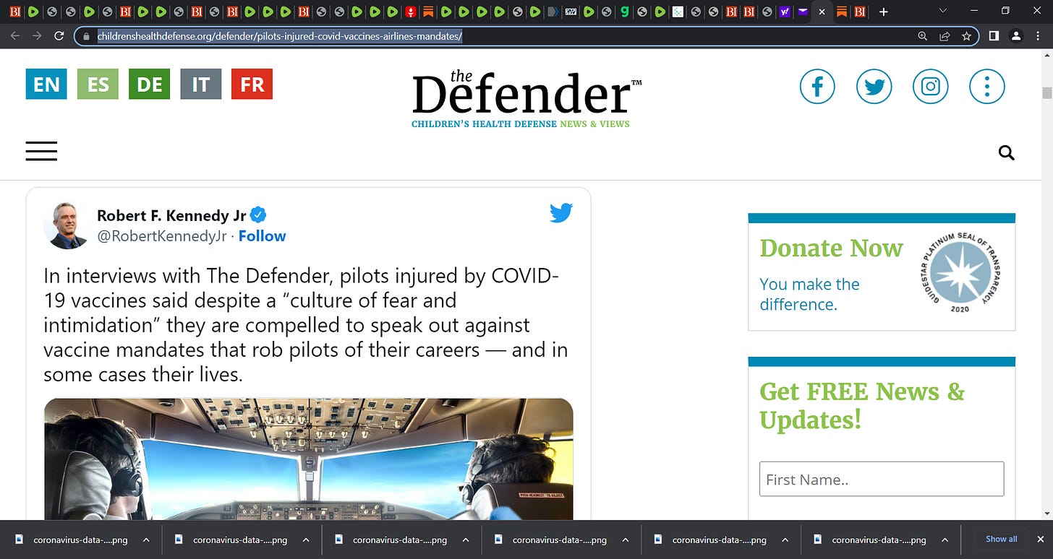Click 'Get FREE News & Updates!' heading
1053x559 pixels.
(x=862, y=405)
